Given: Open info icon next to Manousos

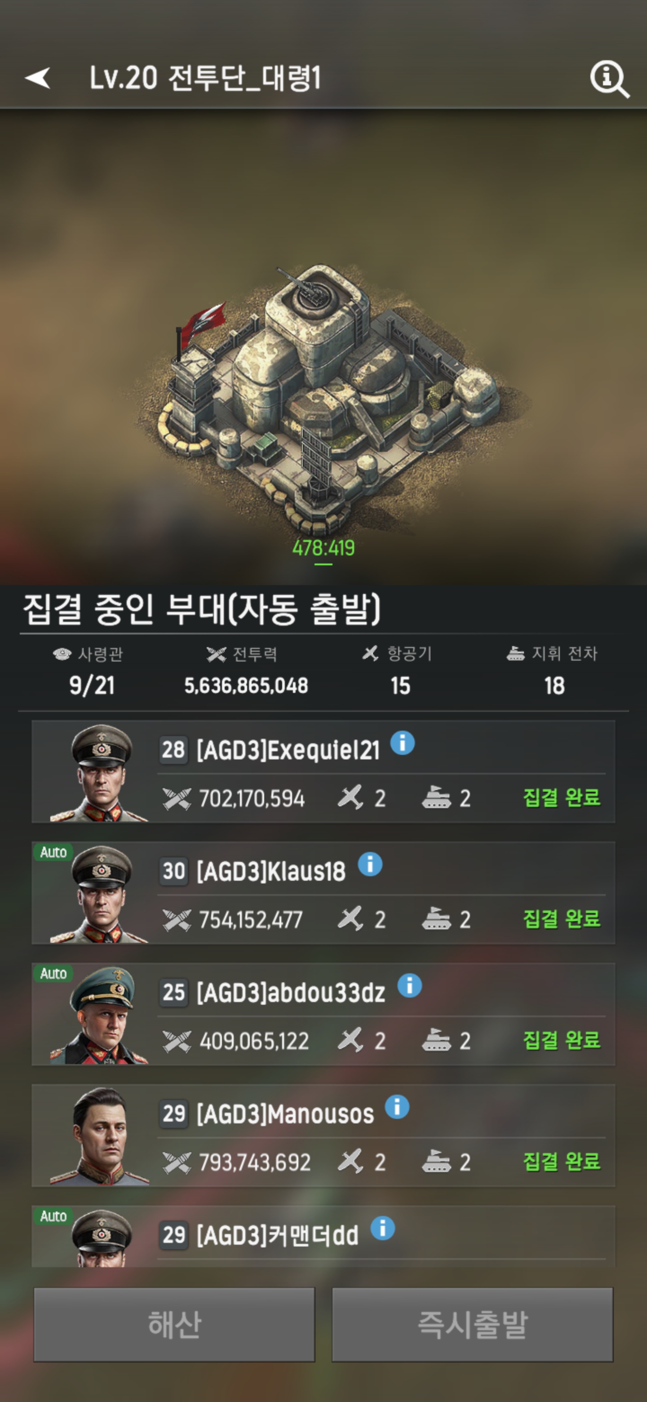Looking at the screenshot, I should (397, 1107).
